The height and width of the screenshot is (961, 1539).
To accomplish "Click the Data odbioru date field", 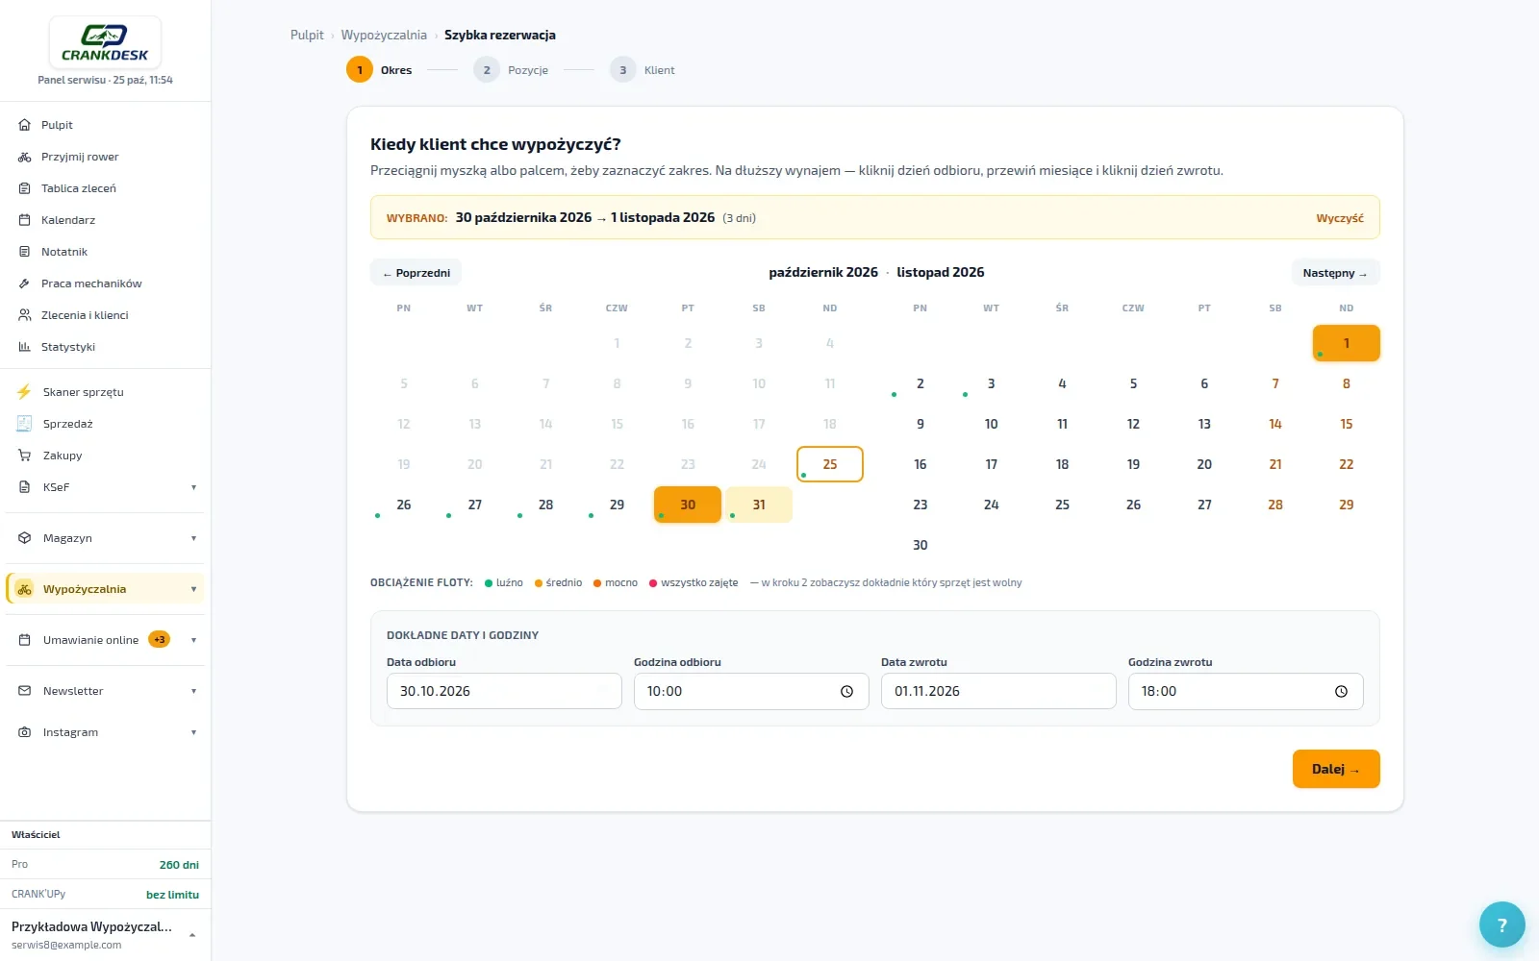I will (504, 691).
